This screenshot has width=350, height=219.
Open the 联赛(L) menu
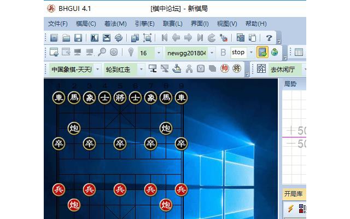click(173, 24)
